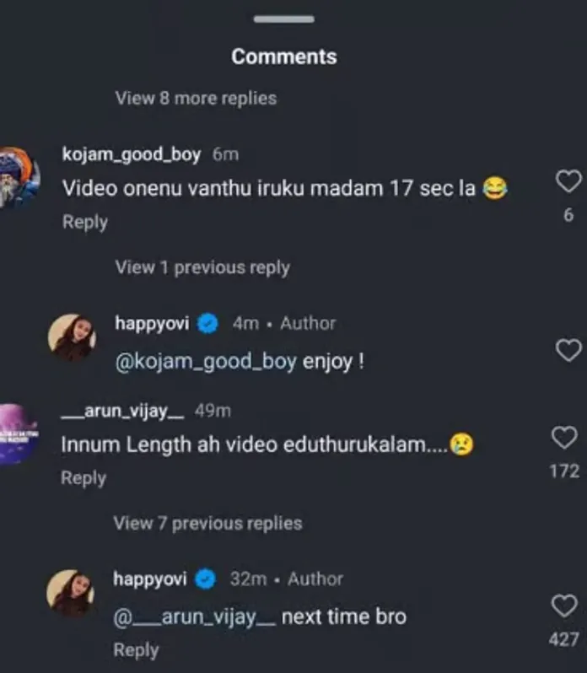The width and height of the screenshot is (587, 673).
Task: Like happyovi's "enjoy !" reply
Action: [x=569, y=349]
